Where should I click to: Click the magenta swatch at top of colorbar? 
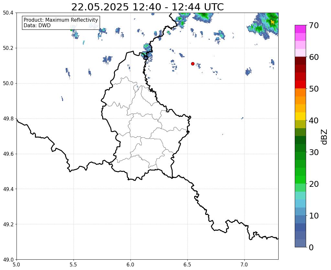point(300,29)
